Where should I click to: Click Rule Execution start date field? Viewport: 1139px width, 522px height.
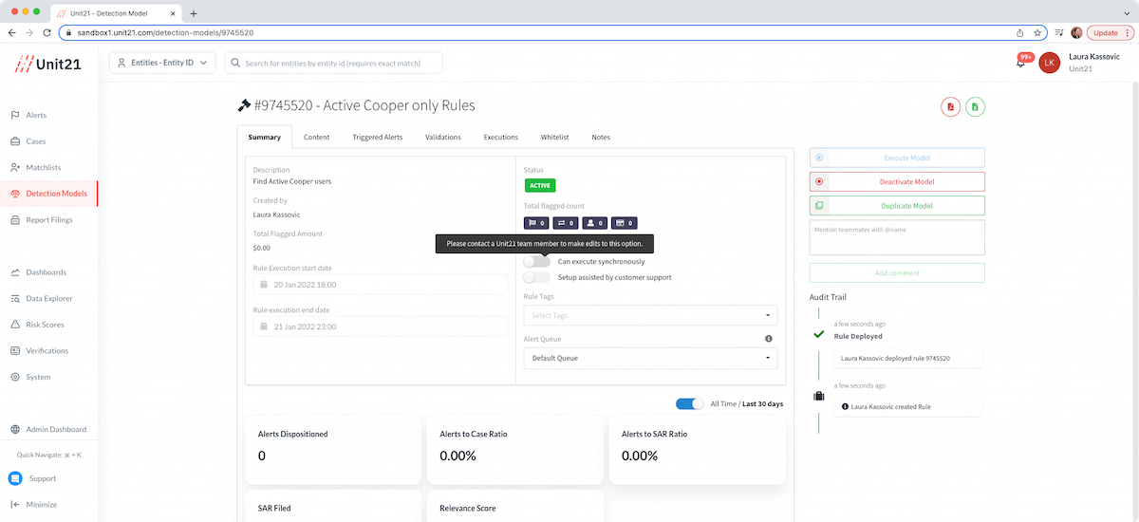click(380, 285)
